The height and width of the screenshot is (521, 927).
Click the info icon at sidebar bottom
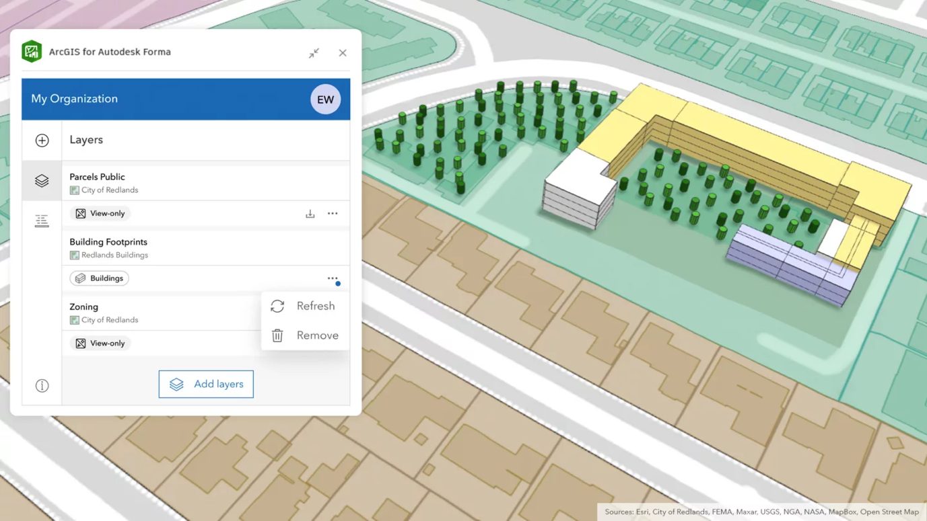point(41,385)
